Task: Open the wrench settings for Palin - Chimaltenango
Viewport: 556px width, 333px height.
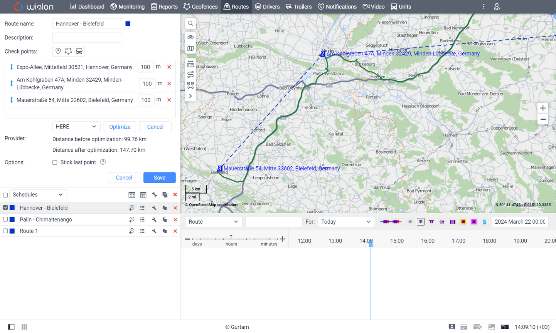Action: 155,219
